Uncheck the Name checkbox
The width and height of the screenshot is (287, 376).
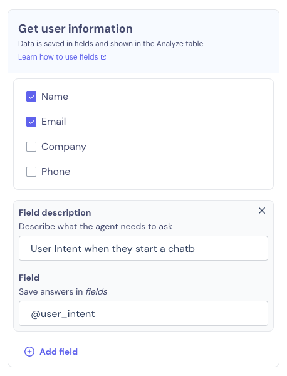click(31, 97)
